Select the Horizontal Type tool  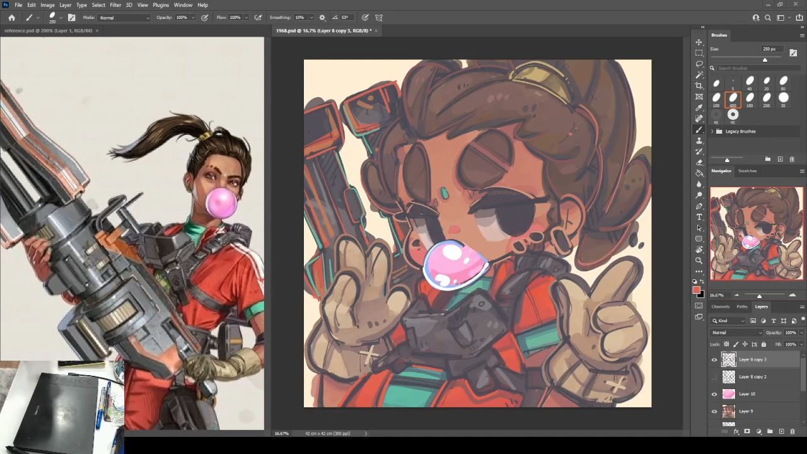pyautogui.click(x=699, y=217)
